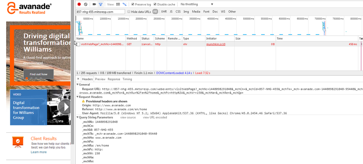
Task: Close the request details pane
Action: pos(78,79)
